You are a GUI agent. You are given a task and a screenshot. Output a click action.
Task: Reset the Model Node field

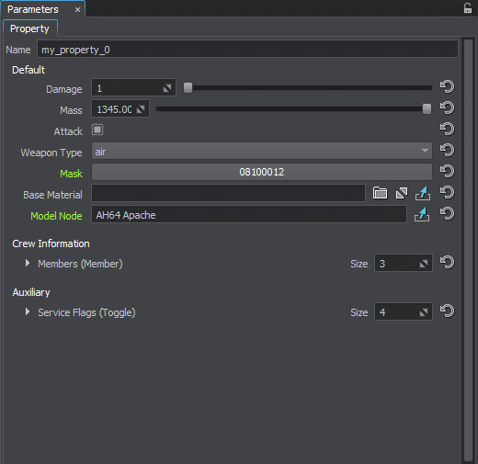447,213
